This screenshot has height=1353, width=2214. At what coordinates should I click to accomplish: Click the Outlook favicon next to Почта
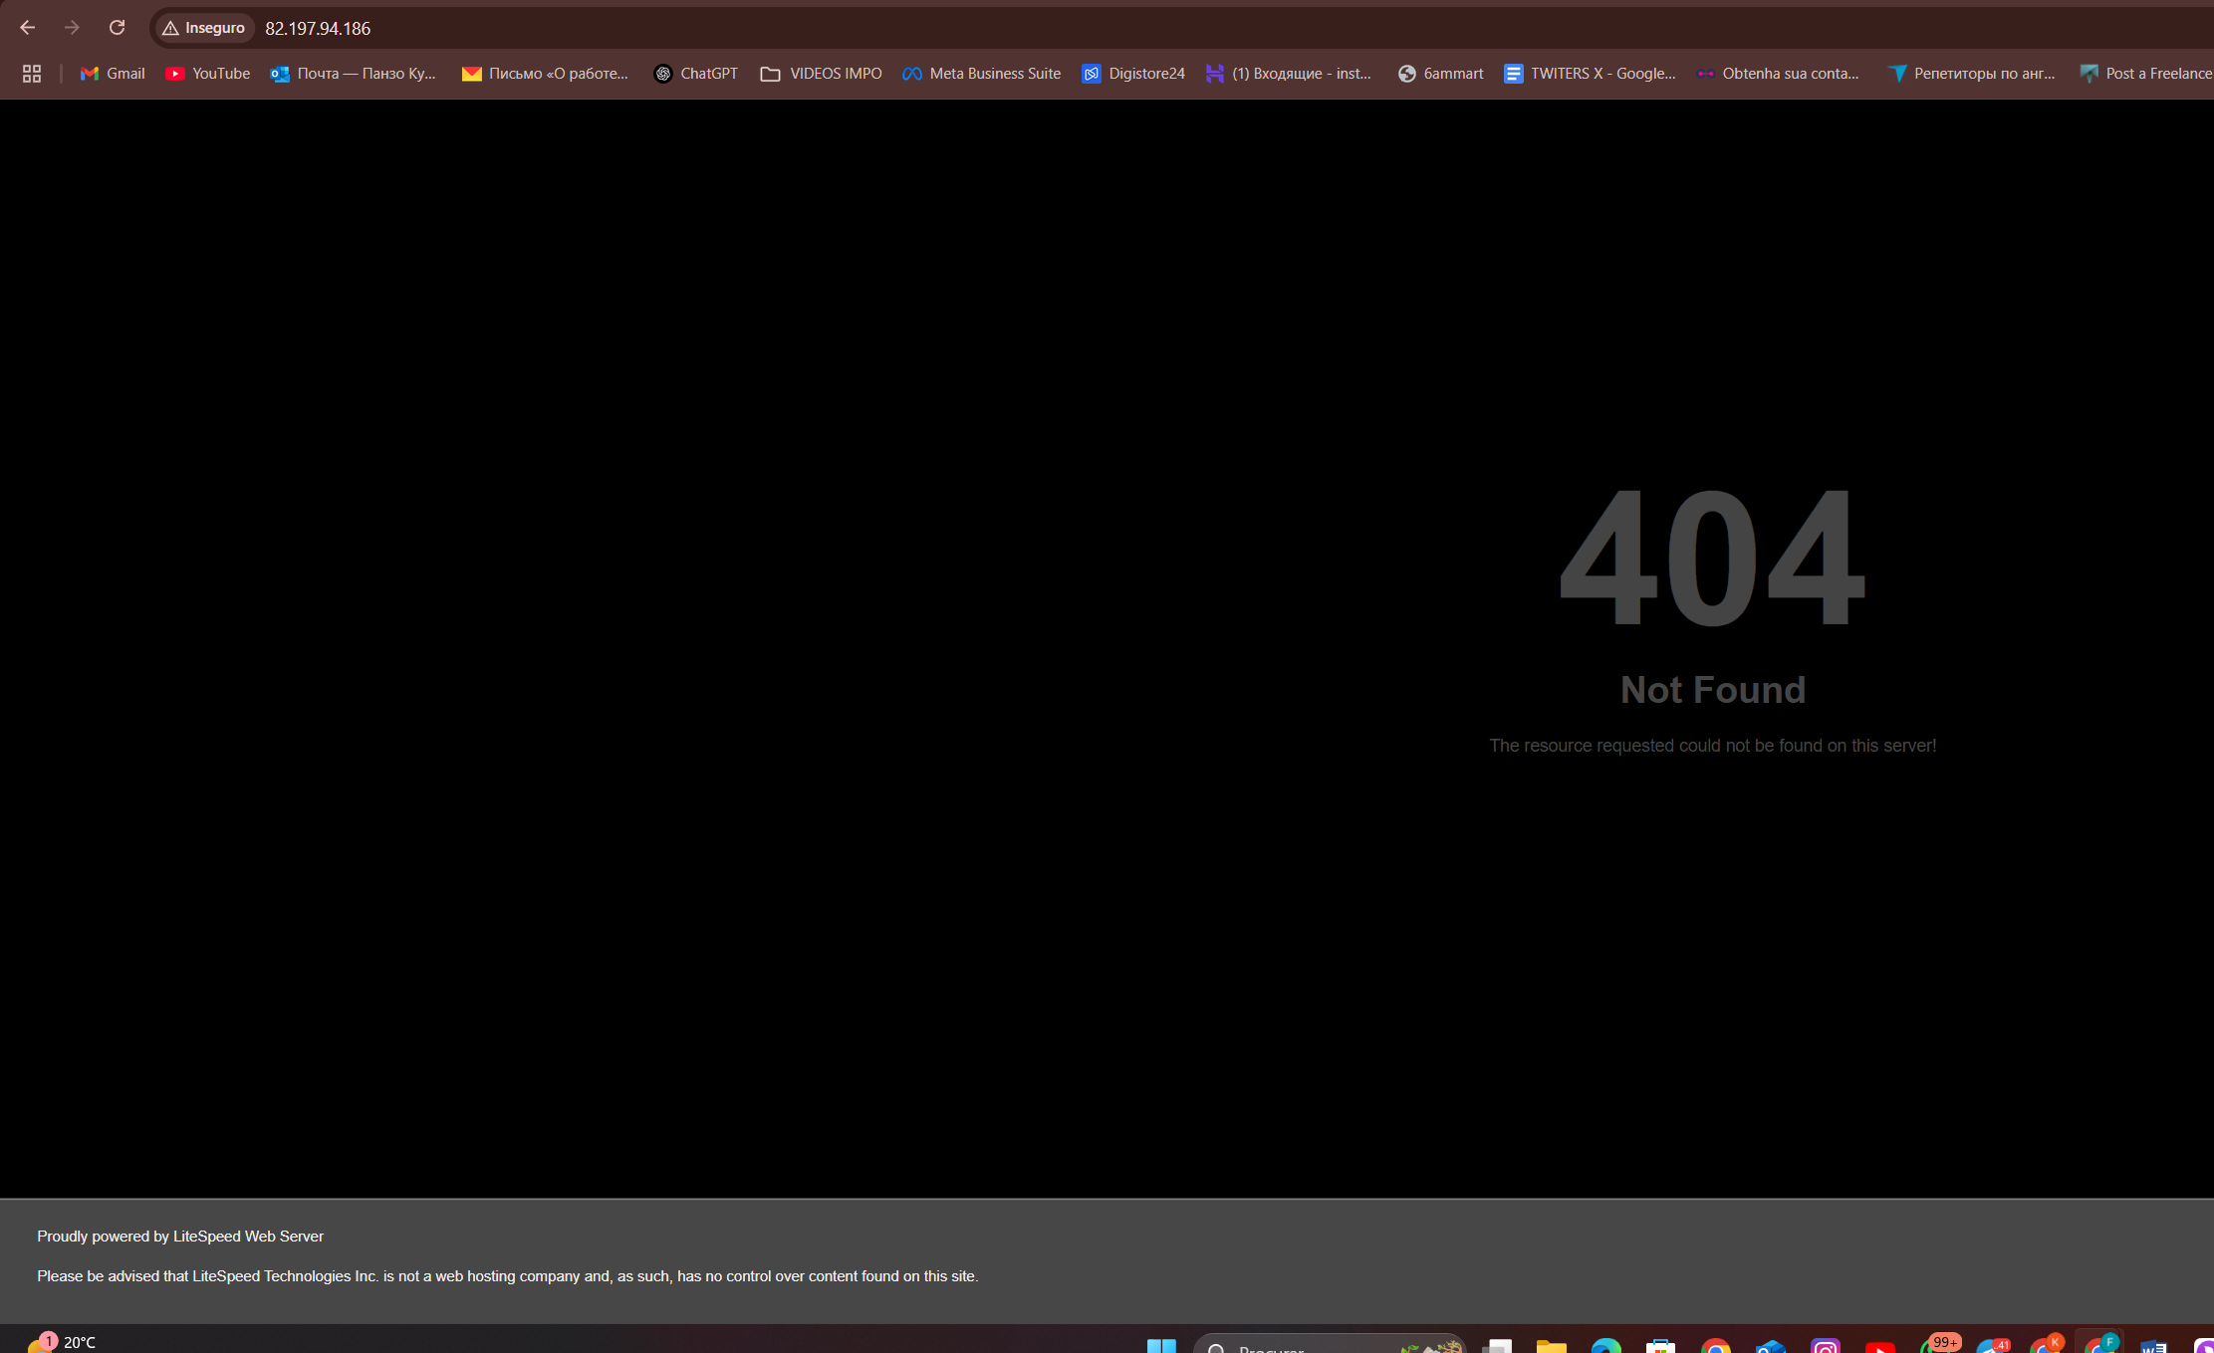click(x=280, y=74)
